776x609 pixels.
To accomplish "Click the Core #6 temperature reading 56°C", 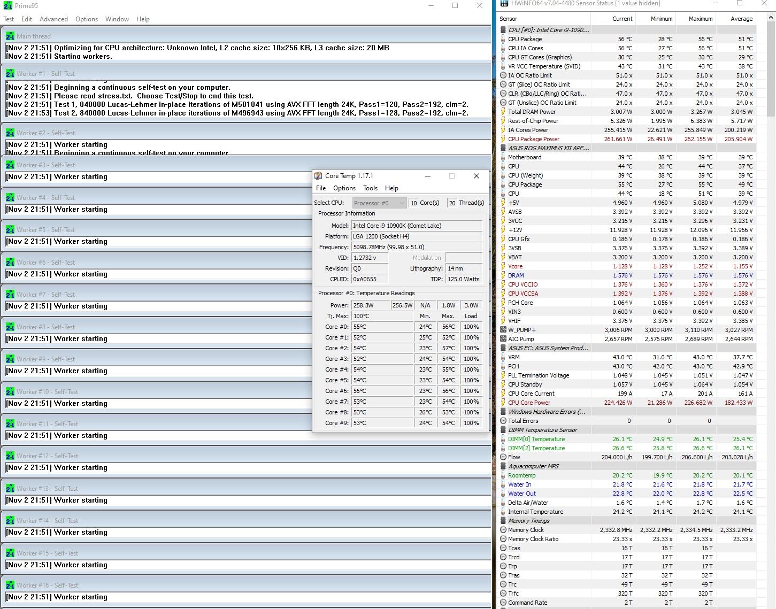I will pos(382,391).
